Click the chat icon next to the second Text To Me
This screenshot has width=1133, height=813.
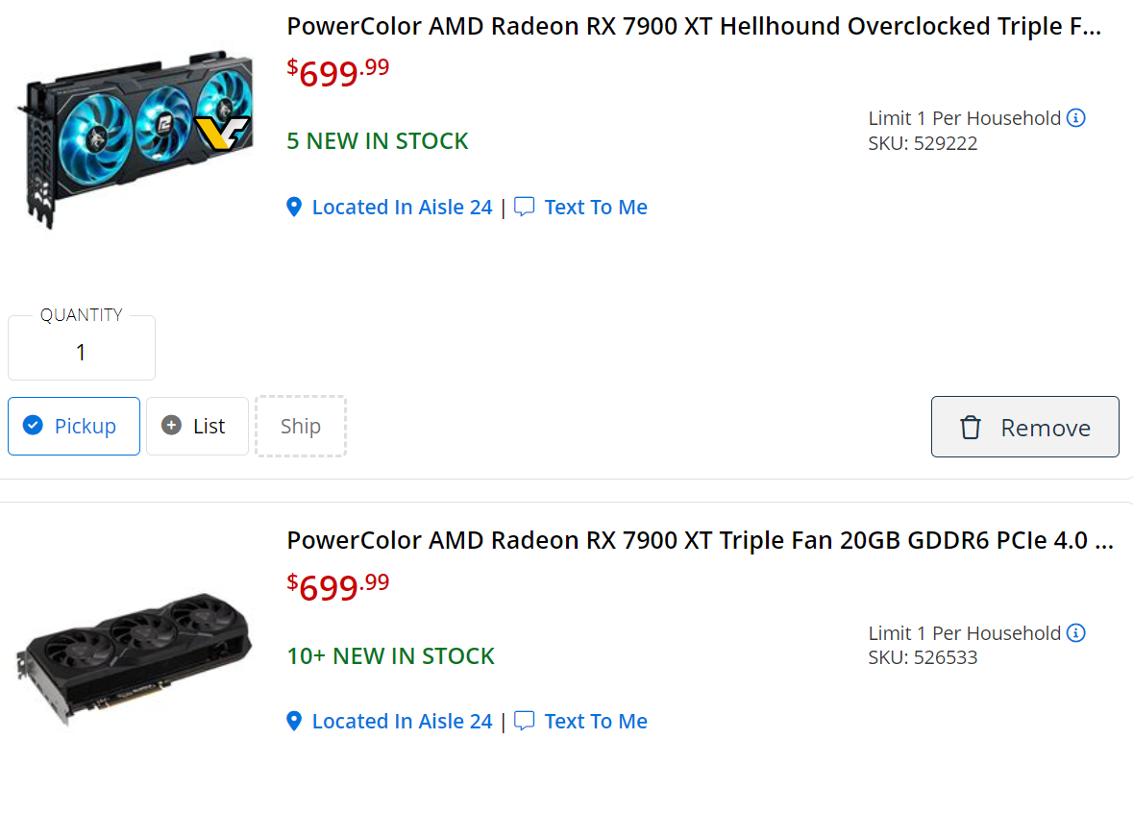(524, 721)
